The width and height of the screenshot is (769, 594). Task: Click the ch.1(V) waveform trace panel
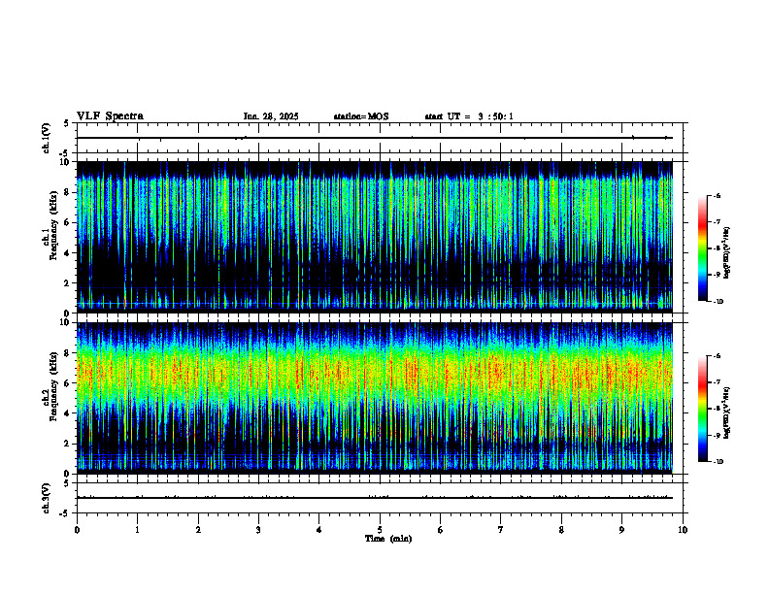click(382, 138)
